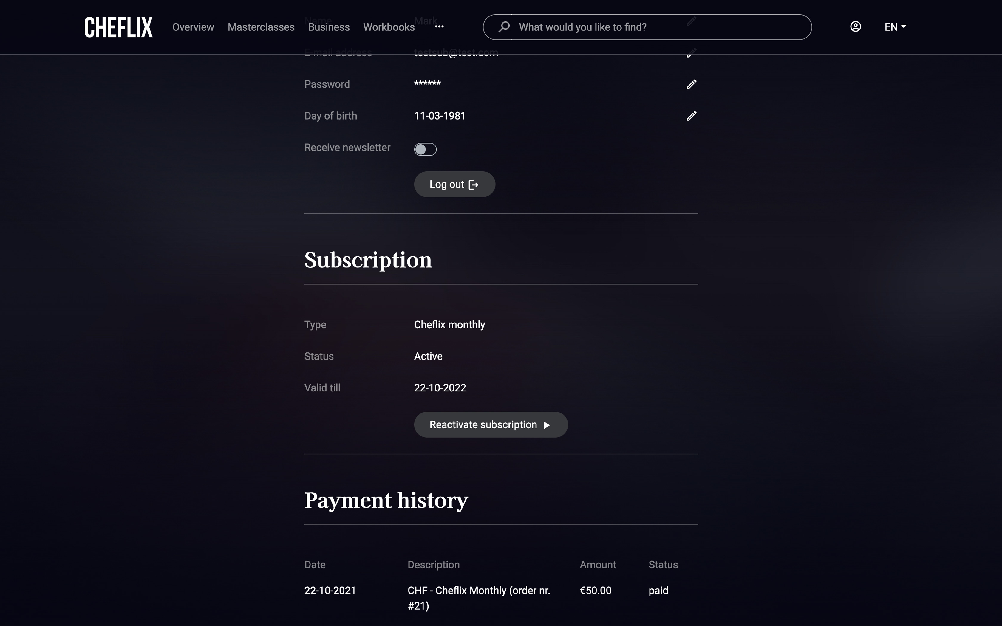Toggle the Receive newsletter switch
This screenshot has width=1002, height=626.
pos(425,149)
